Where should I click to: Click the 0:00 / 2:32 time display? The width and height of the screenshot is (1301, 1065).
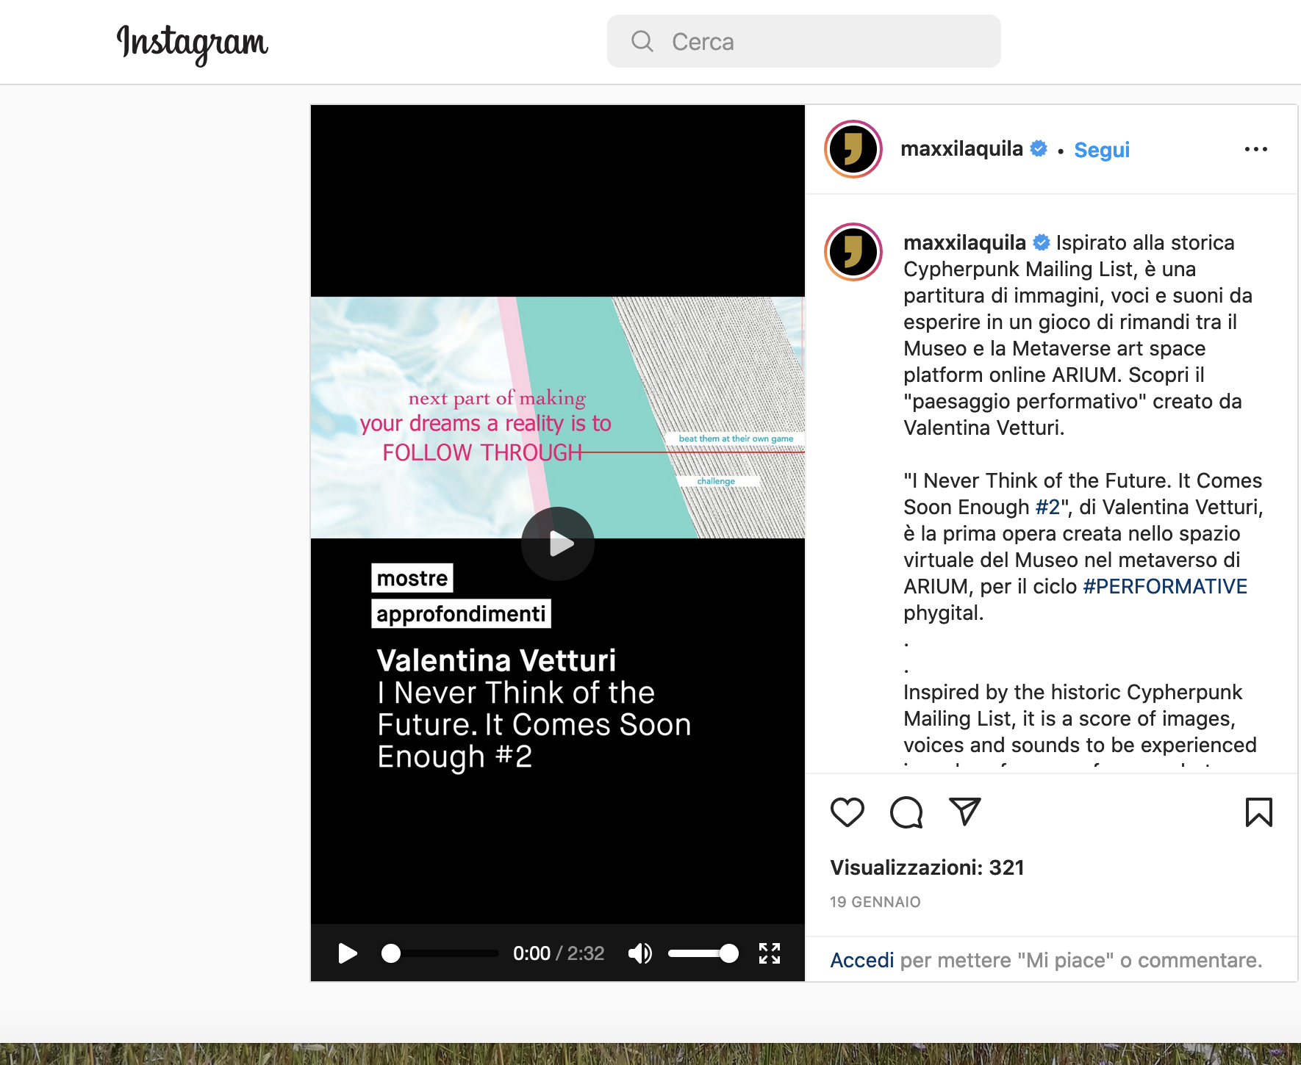pos(559,953)
